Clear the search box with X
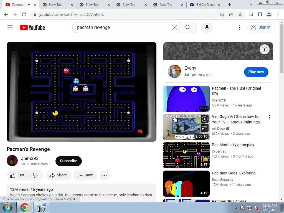This screenshot has height=213, width=284. pos(175,27)
